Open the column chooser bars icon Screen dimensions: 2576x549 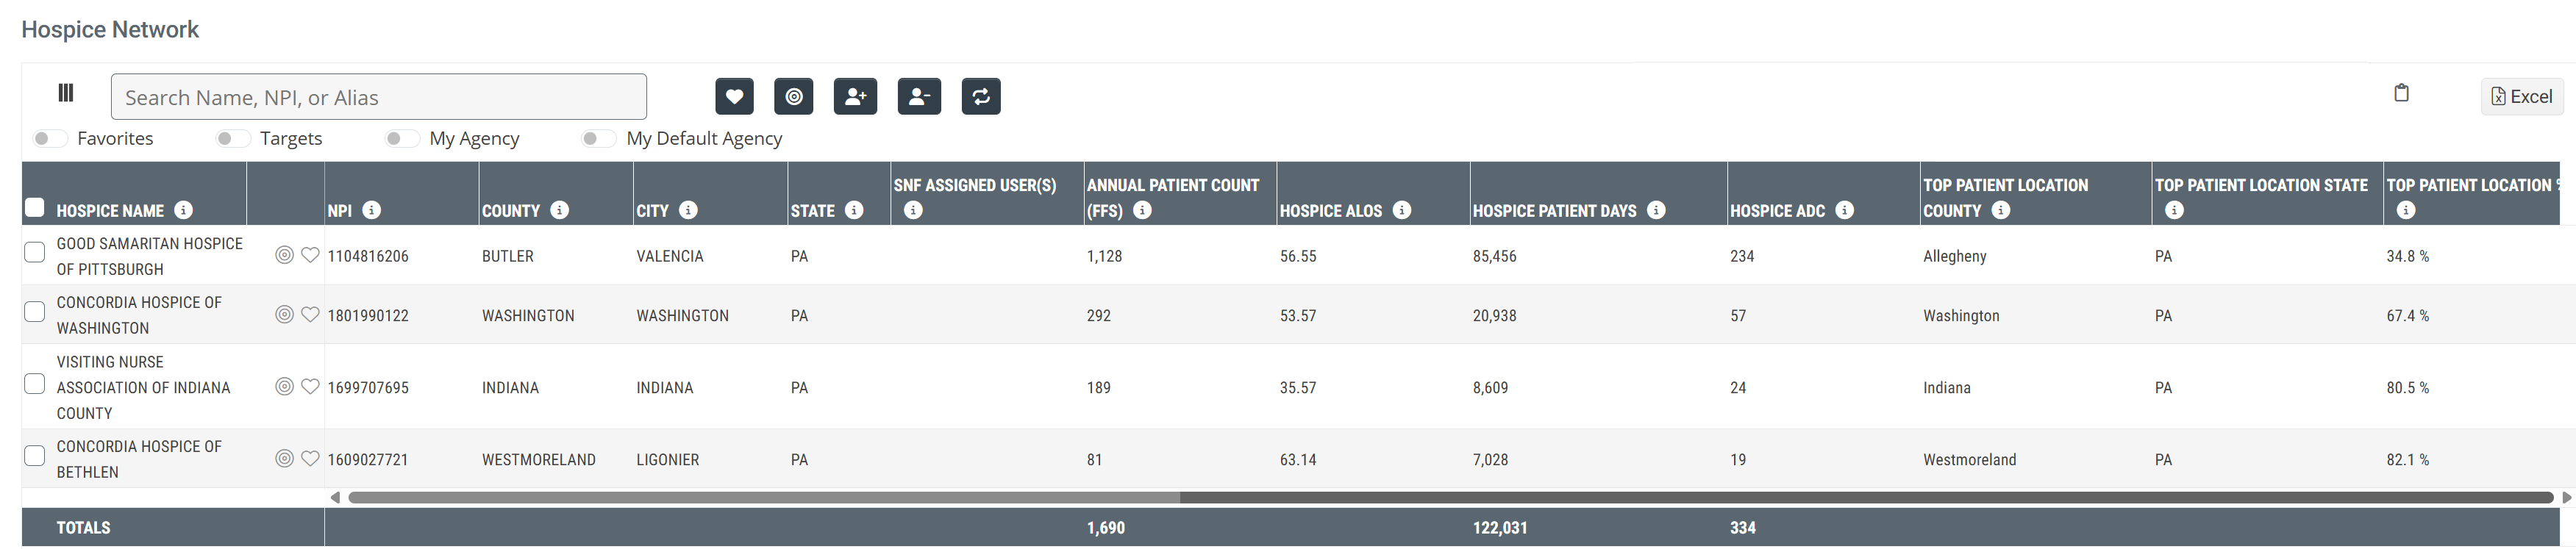[66, 93]
